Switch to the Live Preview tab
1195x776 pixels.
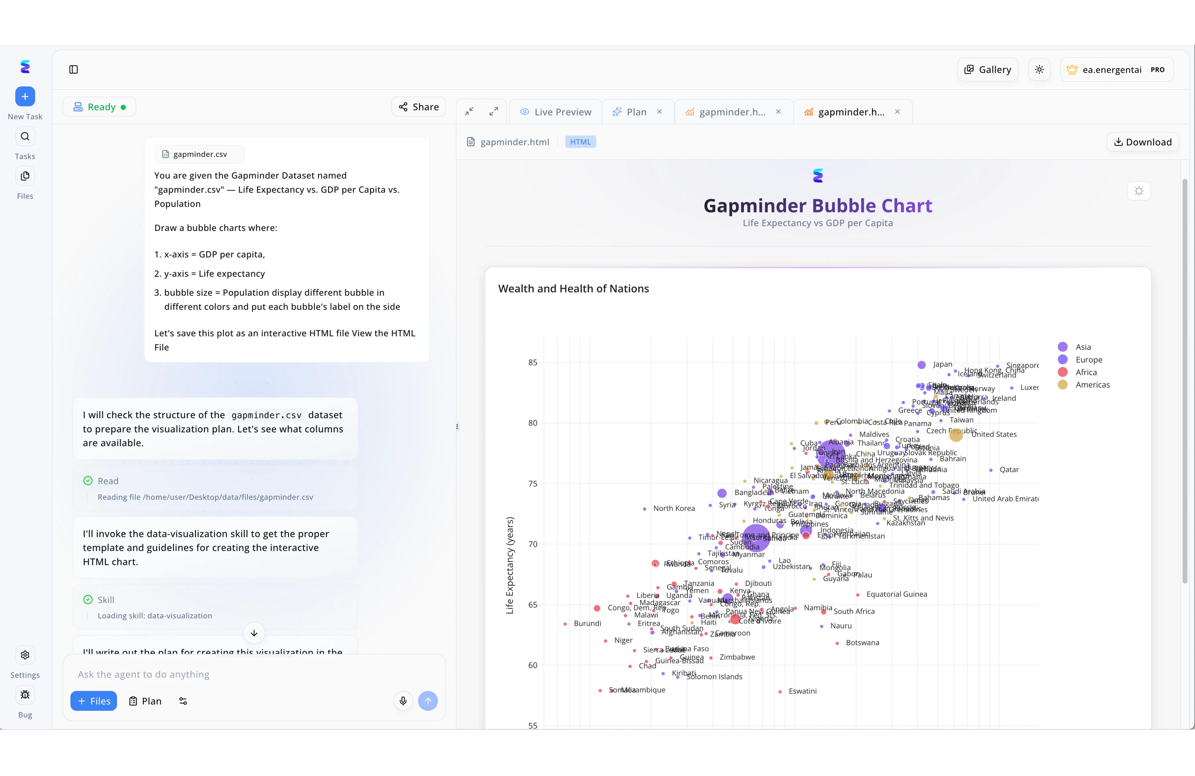(556, 112)
